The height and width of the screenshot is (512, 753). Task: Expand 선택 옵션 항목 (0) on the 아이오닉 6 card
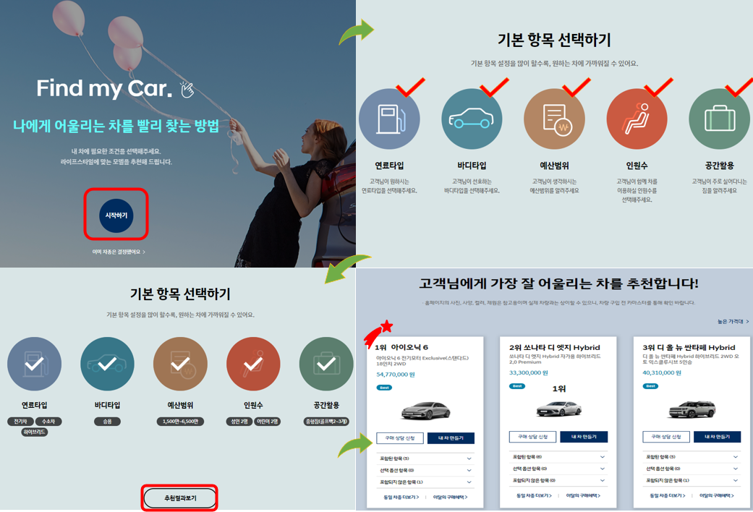[x=425, y=470]
